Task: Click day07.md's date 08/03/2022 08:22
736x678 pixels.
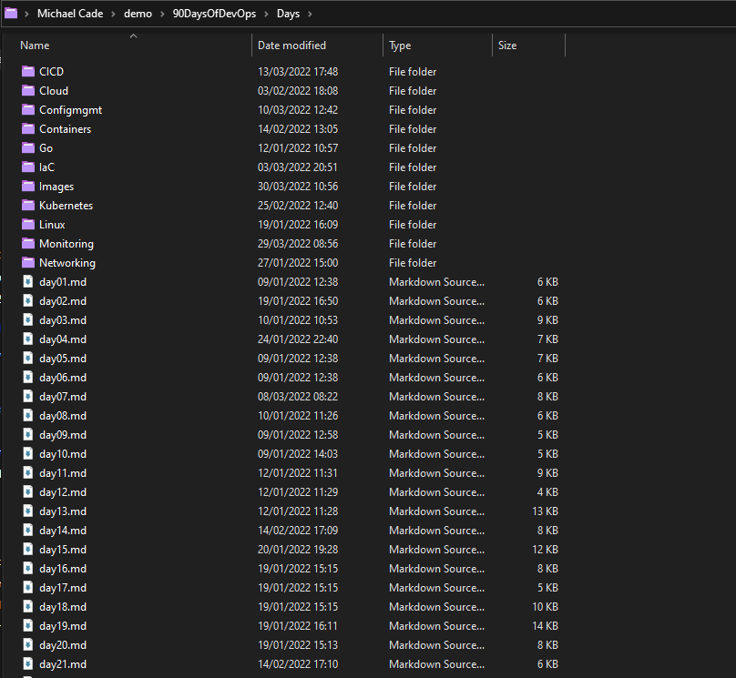Action: [298, 397]
